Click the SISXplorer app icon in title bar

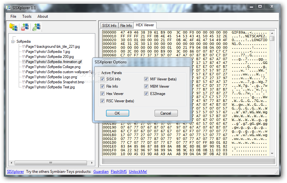click(8, 8)
